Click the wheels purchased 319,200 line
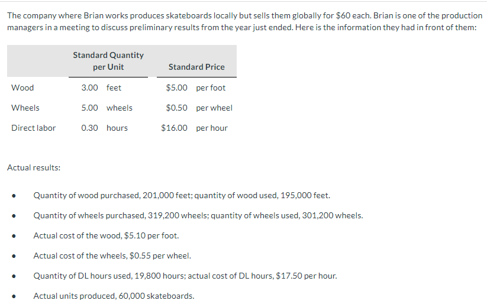This screenshot has width=487, height=307. click(198, 215)
